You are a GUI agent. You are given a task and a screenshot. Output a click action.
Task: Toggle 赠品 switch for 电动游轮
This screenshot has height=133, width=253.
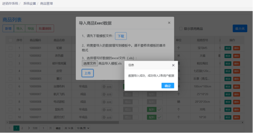(x=131, y=102)
